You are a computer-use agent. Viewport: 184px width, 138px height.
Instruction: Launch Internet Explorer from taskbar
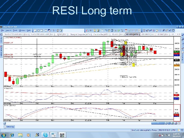pyautogui.click(x=12, y=135)
